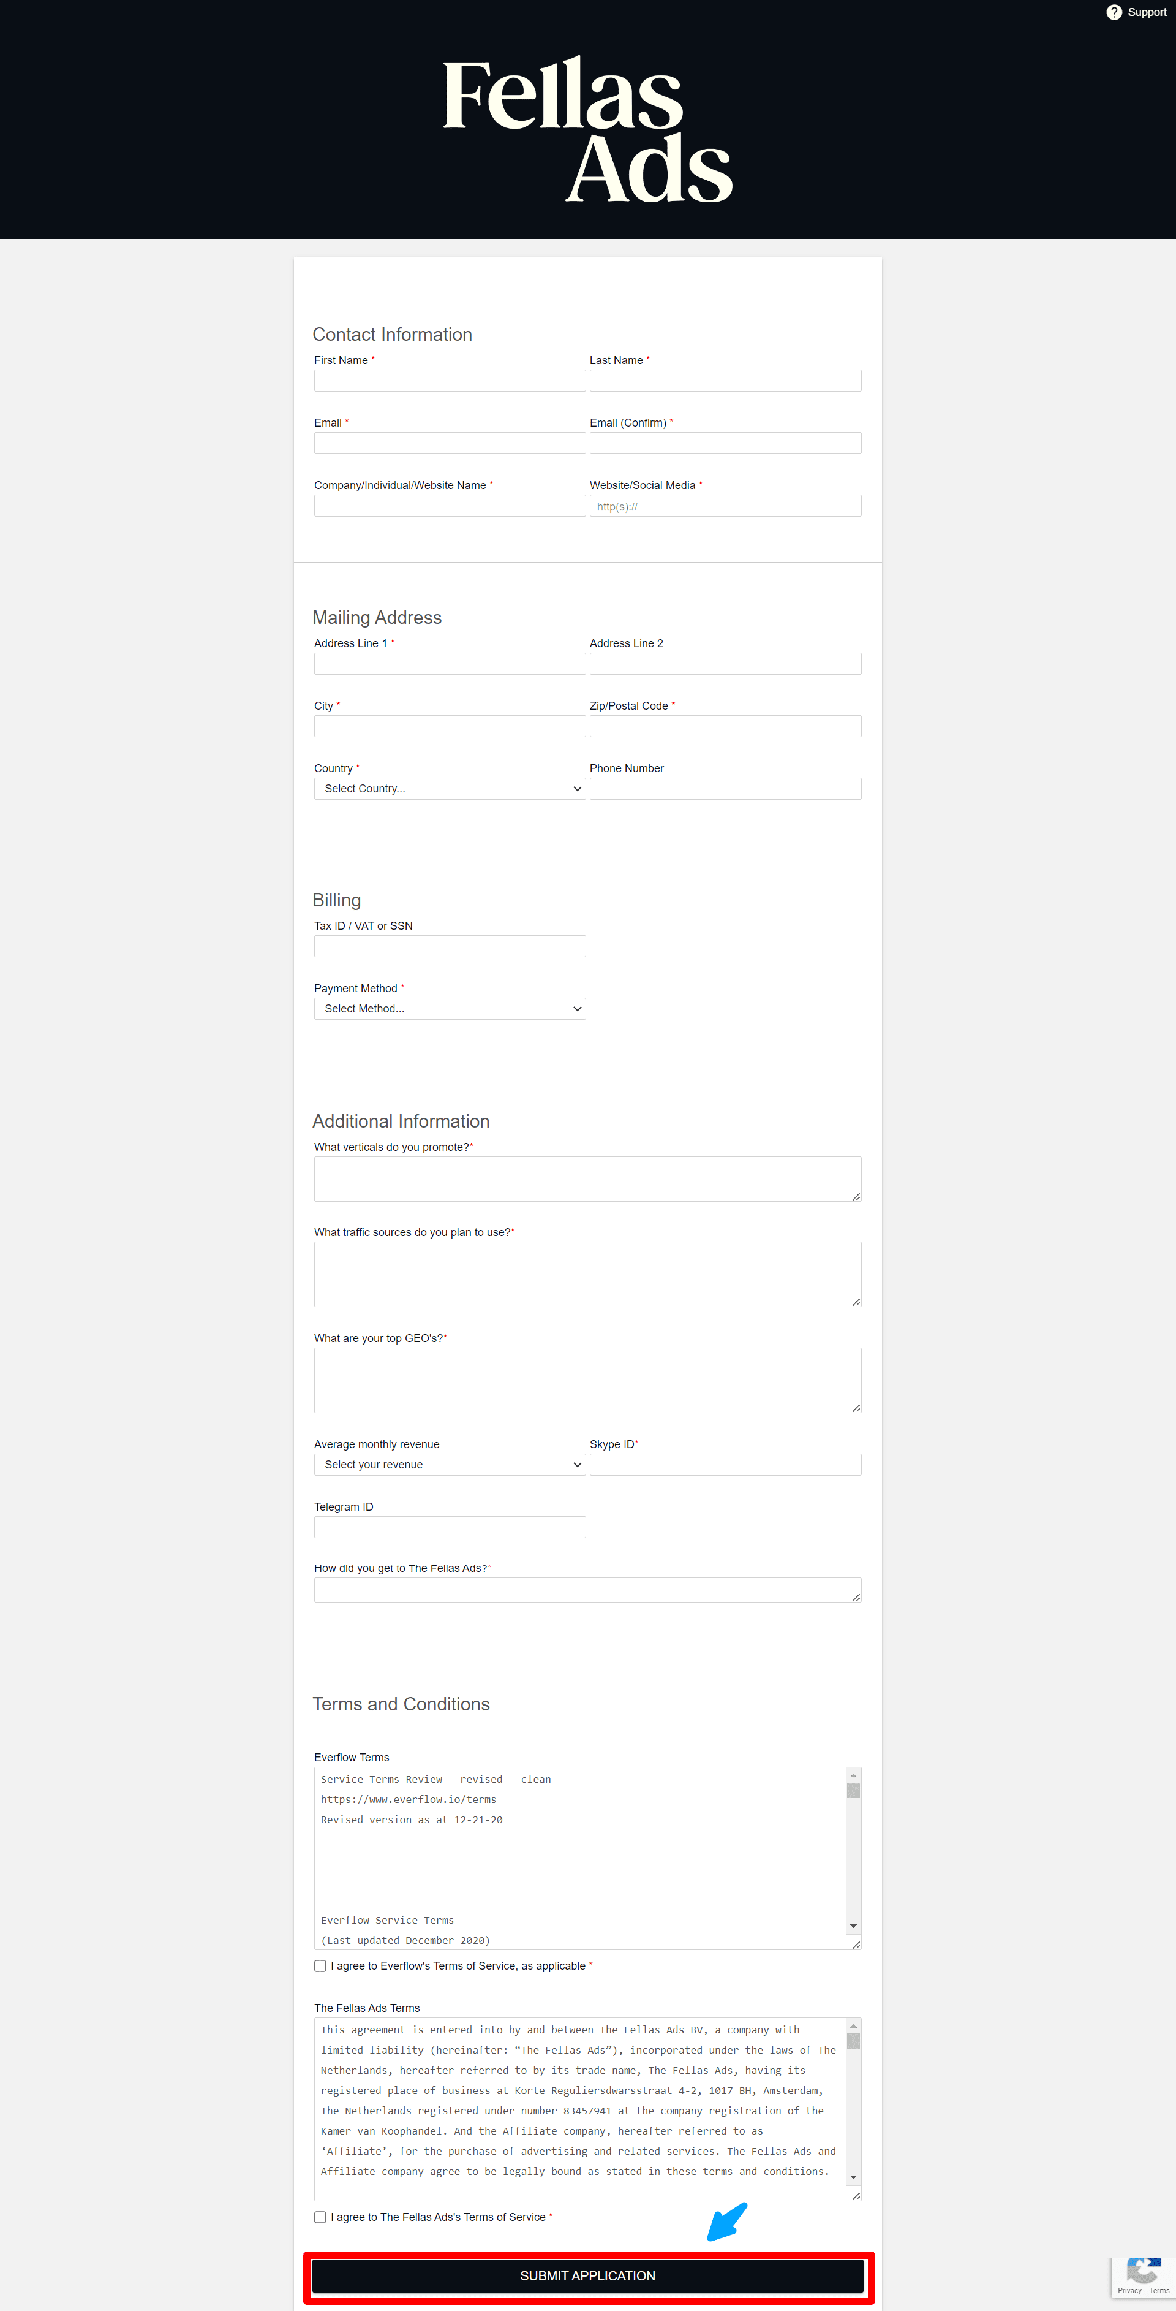Image resolution: width=1176 pixels, height=2311 pixels.
Task: Click the Email confirmation field
Action: [724, 442]
